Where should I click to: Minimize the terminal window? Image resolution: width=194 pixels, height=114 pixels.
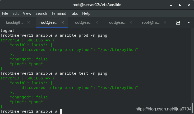click(171, 5)
